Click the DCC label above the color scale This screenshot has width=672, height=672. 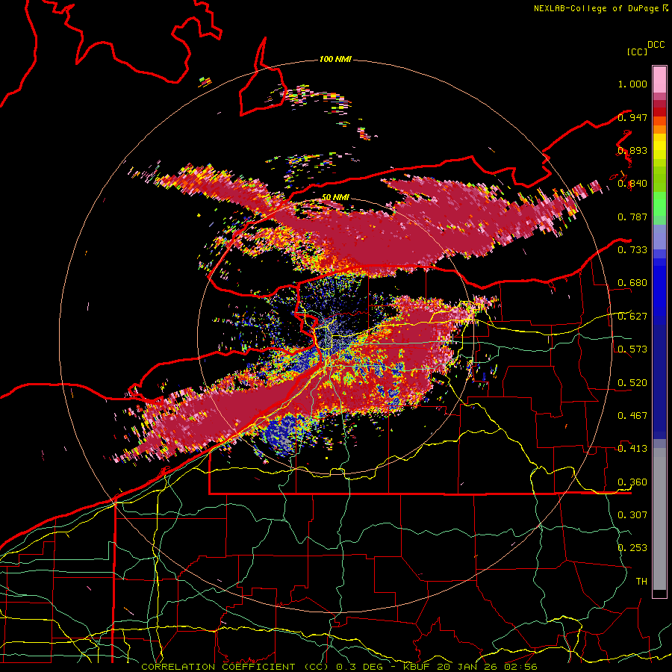point(656,45)
